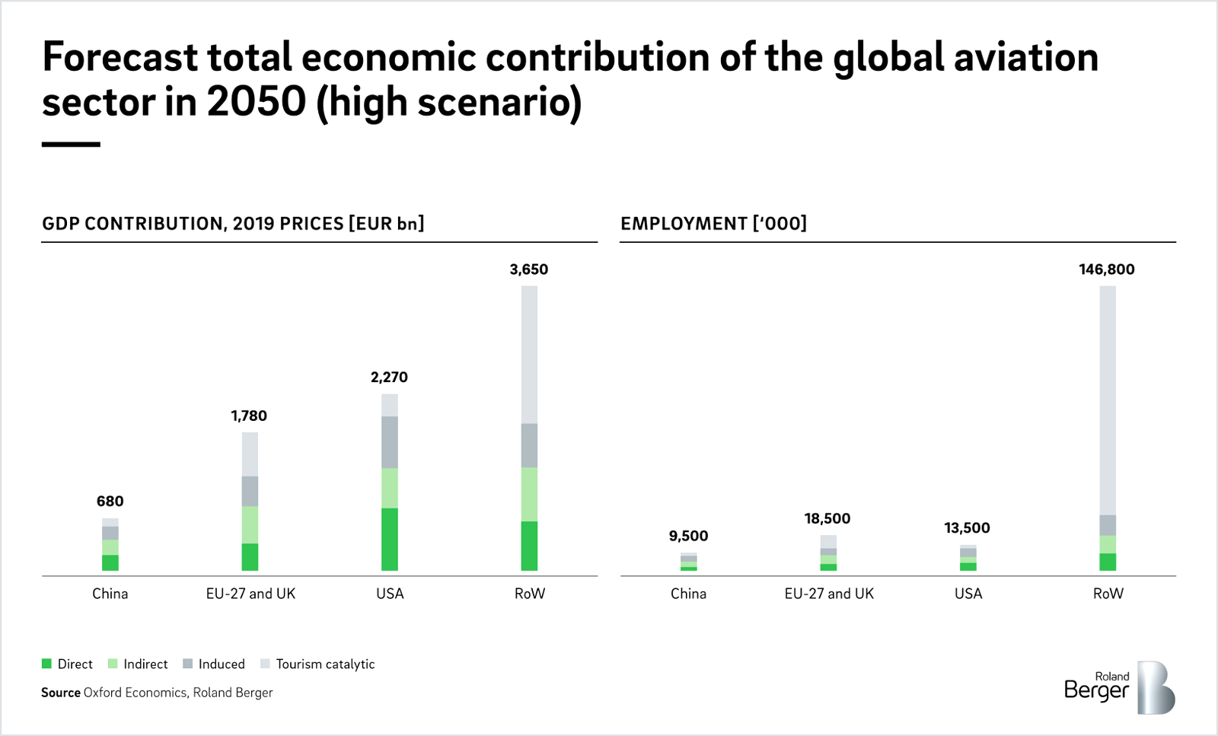1218x736 pixels.
Task: Click the Employment section heading
Action: (713, 224)
